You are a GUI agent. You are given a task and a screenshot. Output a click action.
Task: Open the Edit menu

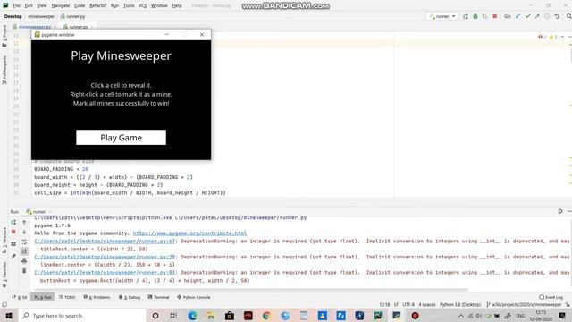[29, 6]
